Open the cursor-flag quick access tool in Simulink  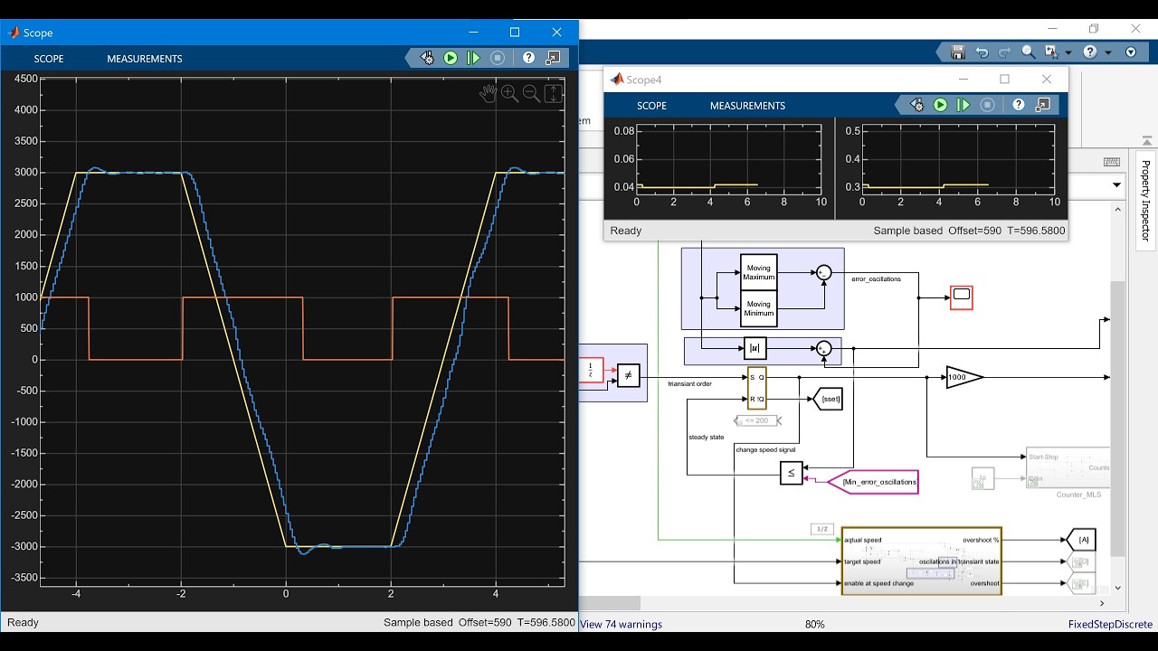(1050, 52)
